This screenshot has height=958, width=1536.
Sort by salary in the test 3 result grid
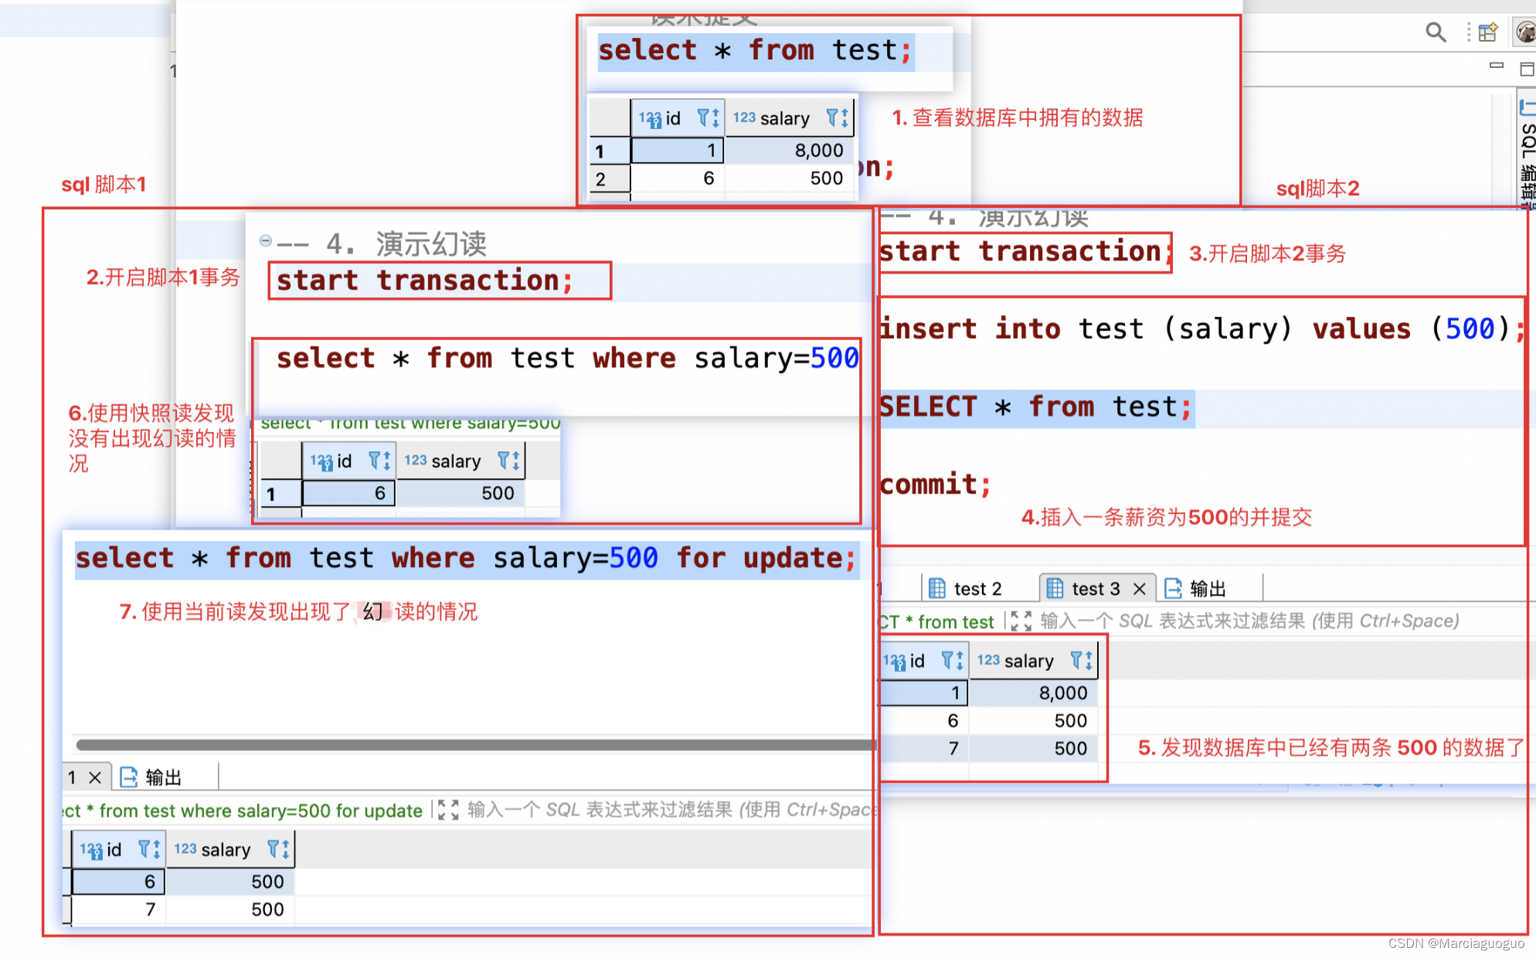pos(1089,660)
